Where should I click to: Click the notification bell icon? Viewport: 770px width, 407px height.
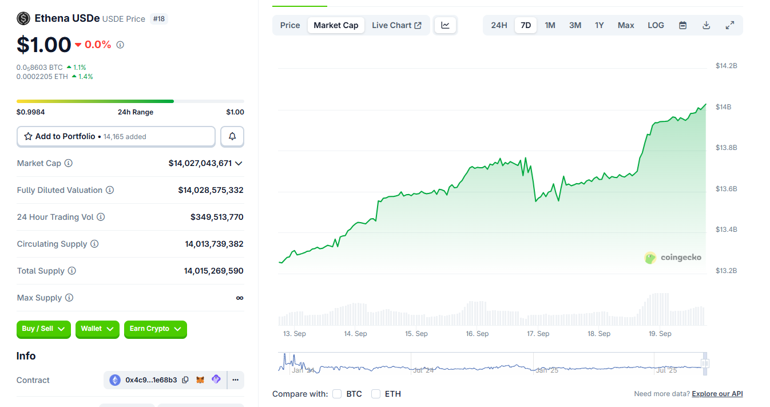coord(232,137)
